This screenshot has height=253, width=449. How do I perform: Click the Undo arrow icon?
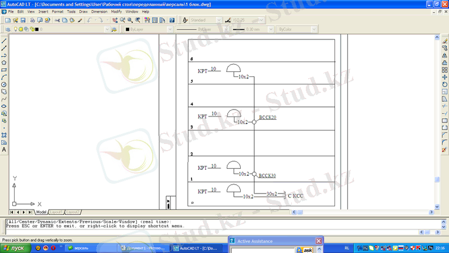pyautogui.click(x=89, y=20)
